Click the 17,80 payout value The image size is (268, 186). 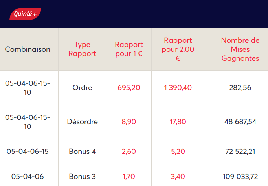[x=178, y=122]
